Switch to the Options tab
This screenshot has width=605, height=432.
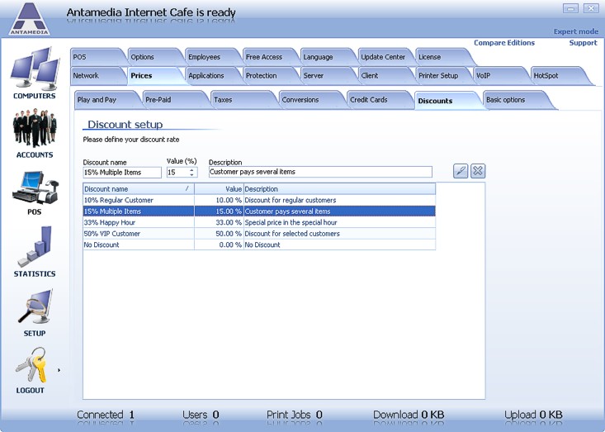[154, 57]
